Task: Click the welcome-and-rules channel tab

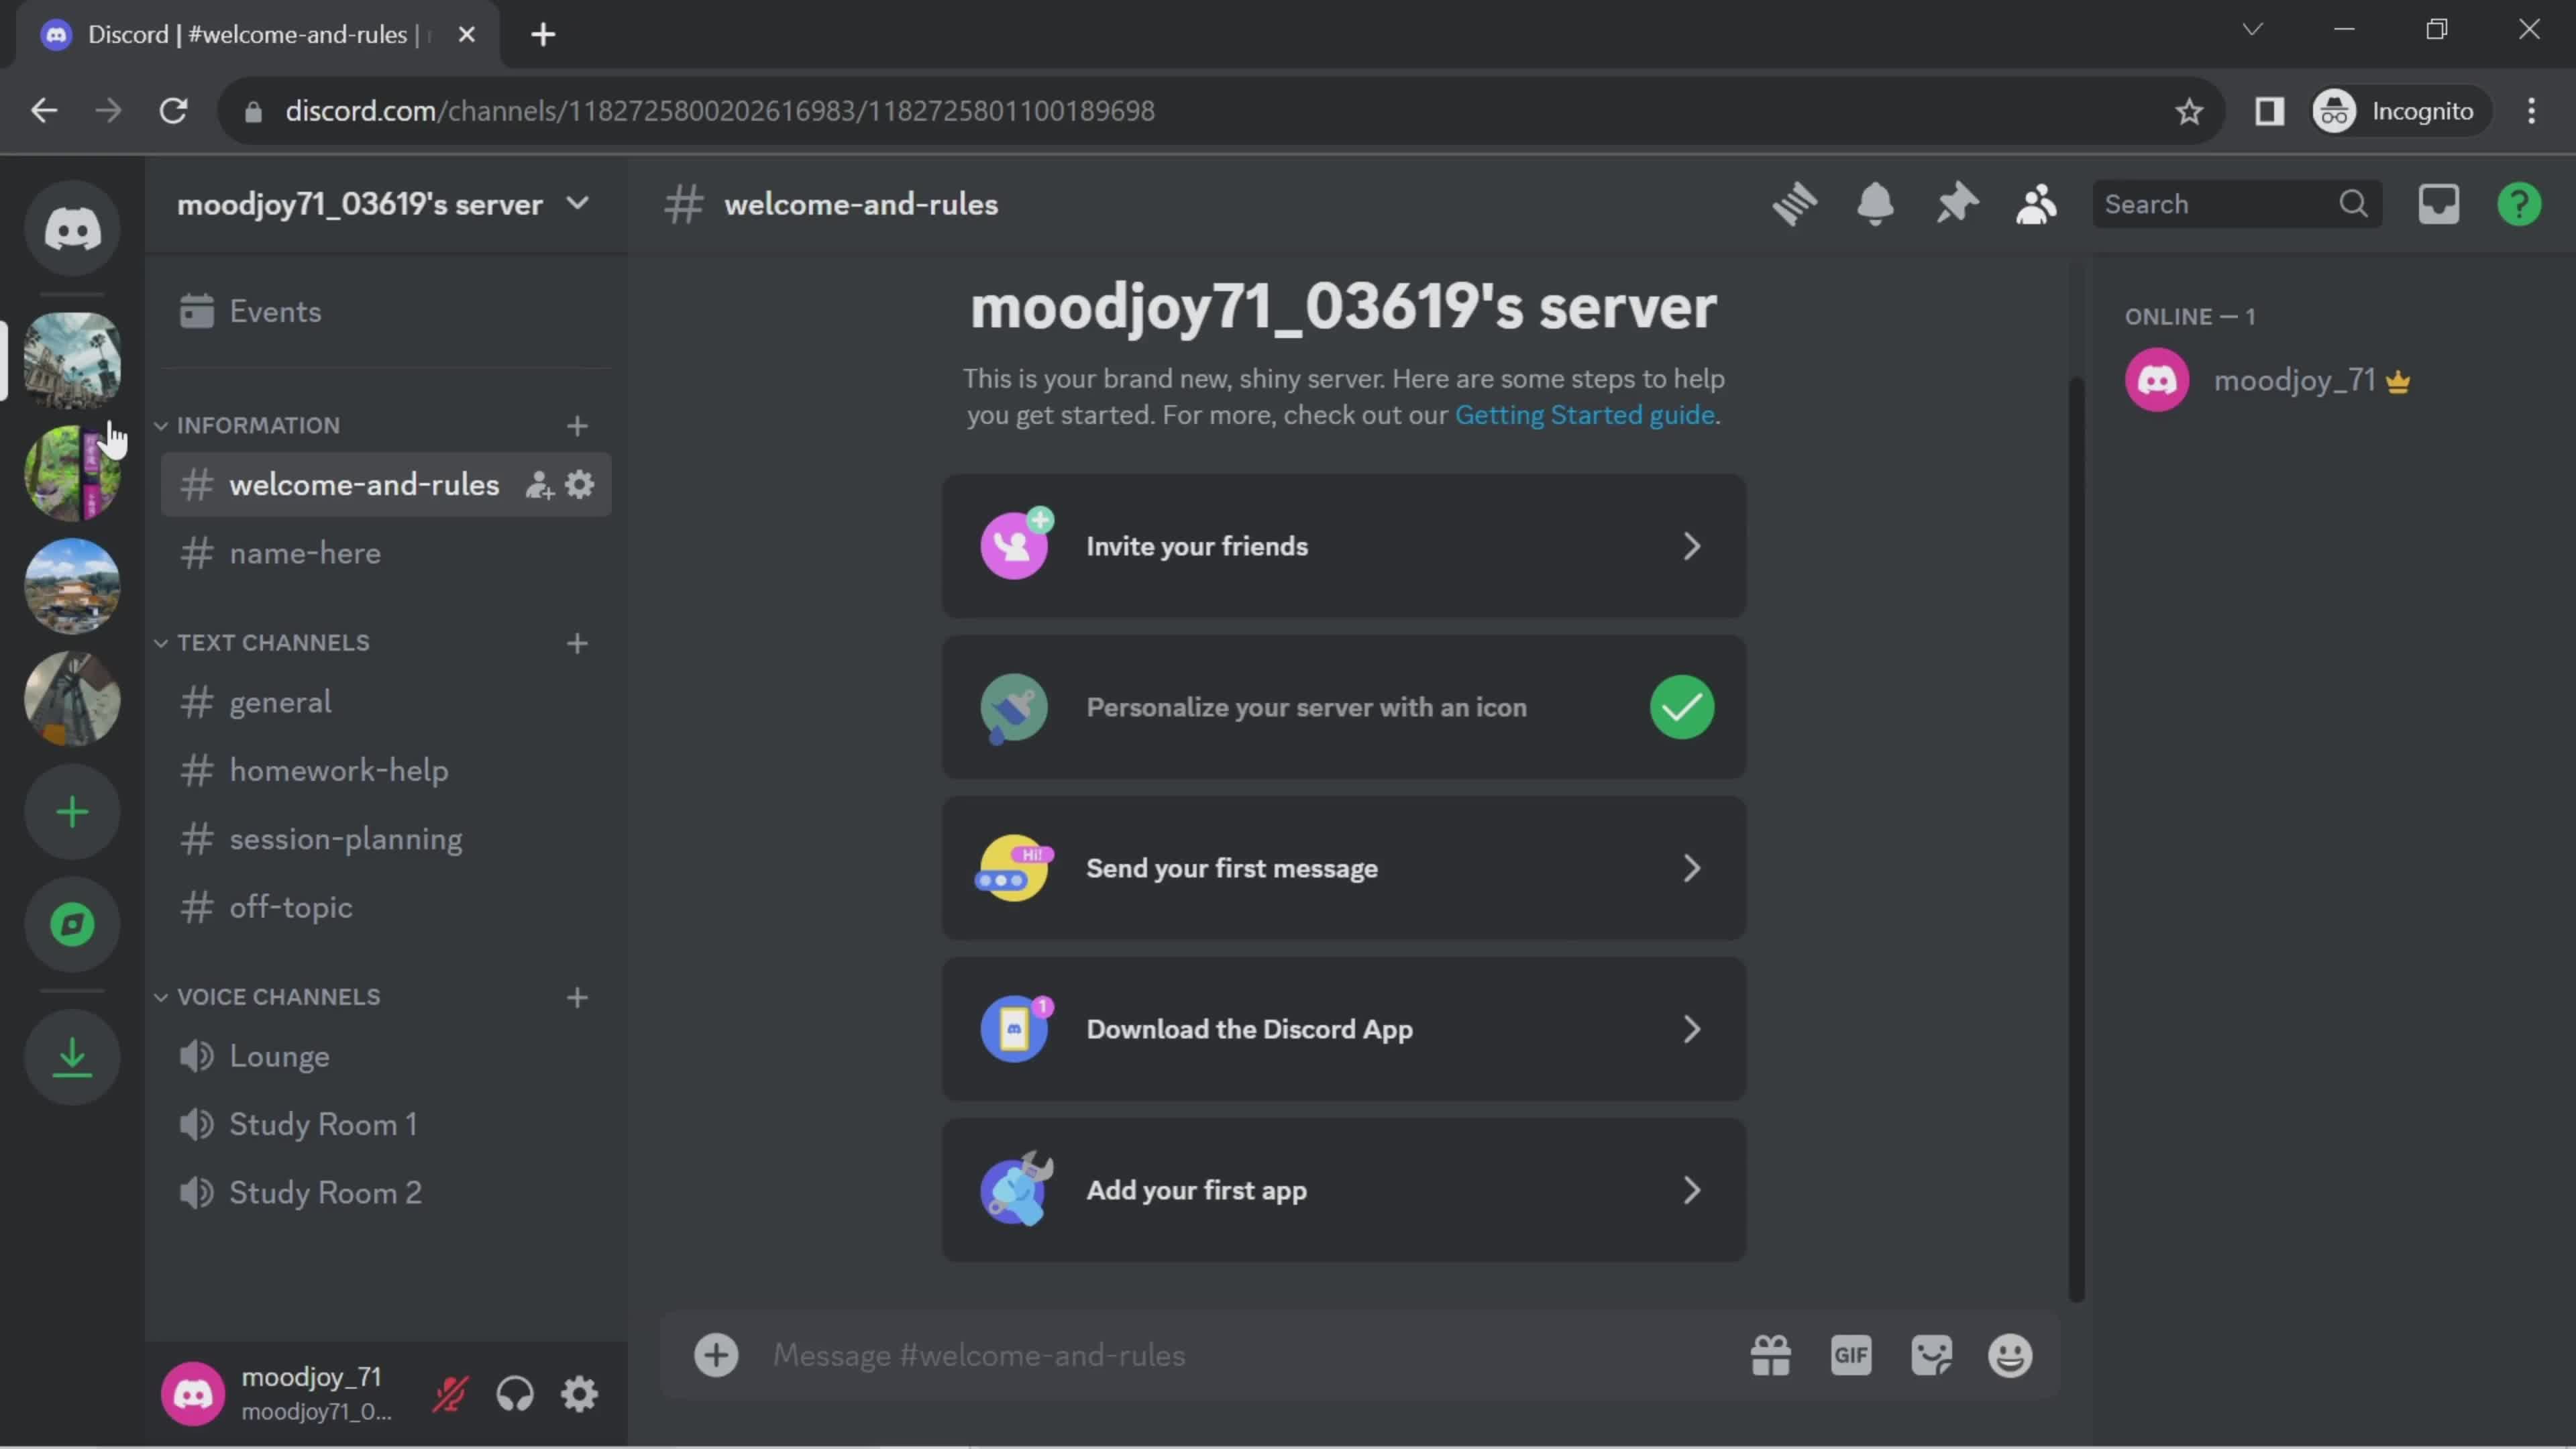Action: point(363,486)
